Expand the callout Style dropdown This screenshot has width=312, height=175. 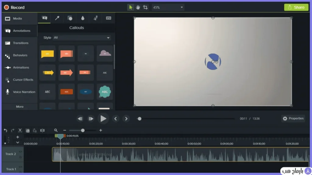point(82,37)
